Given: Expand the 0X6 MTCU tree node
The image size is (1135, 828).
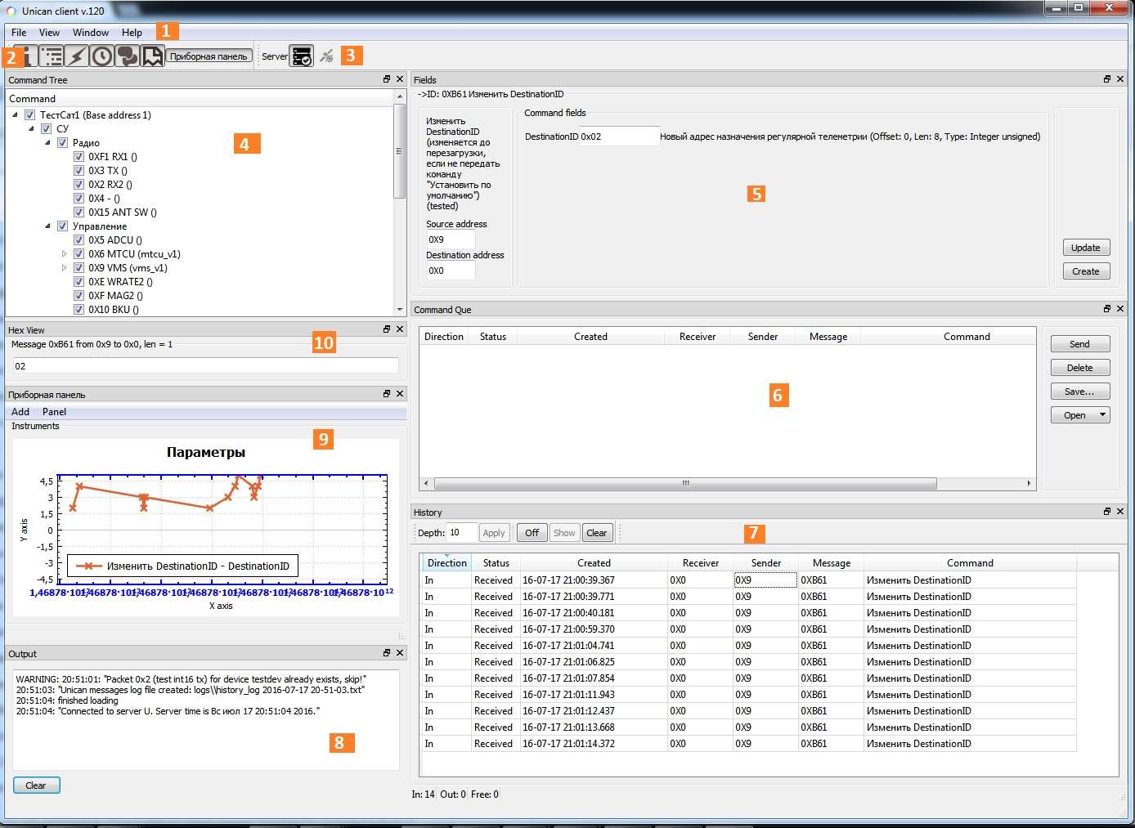Looking at the screenshot, I should [x=65, y=253].
